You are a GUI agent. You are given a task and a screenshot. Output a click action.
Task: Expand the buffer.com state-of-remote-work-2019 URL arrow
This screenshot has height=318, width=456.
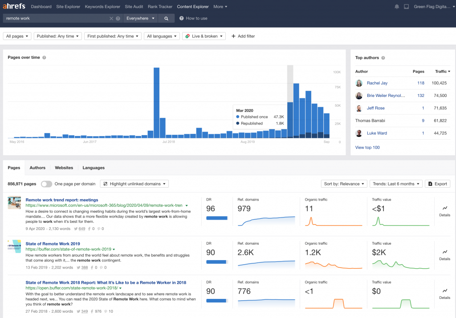pyautogui.click(x=114, y=250)
